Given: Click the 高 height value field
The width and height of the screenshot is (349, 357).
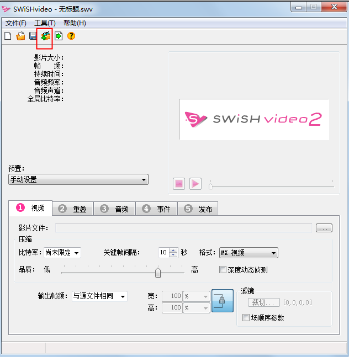Looking at the screenshot, I should [172, 308].
